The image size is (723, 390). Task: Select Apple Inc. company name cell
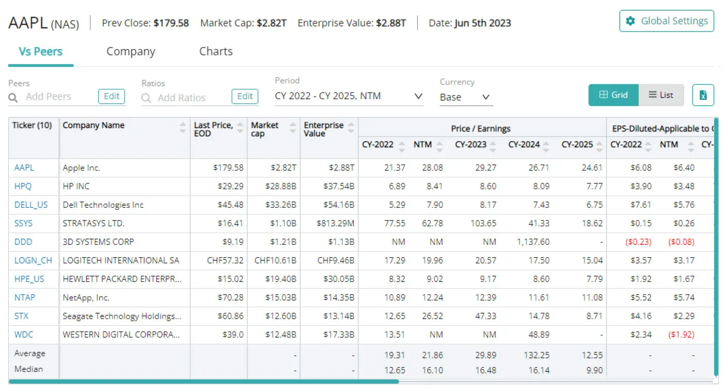pos(124,168)
